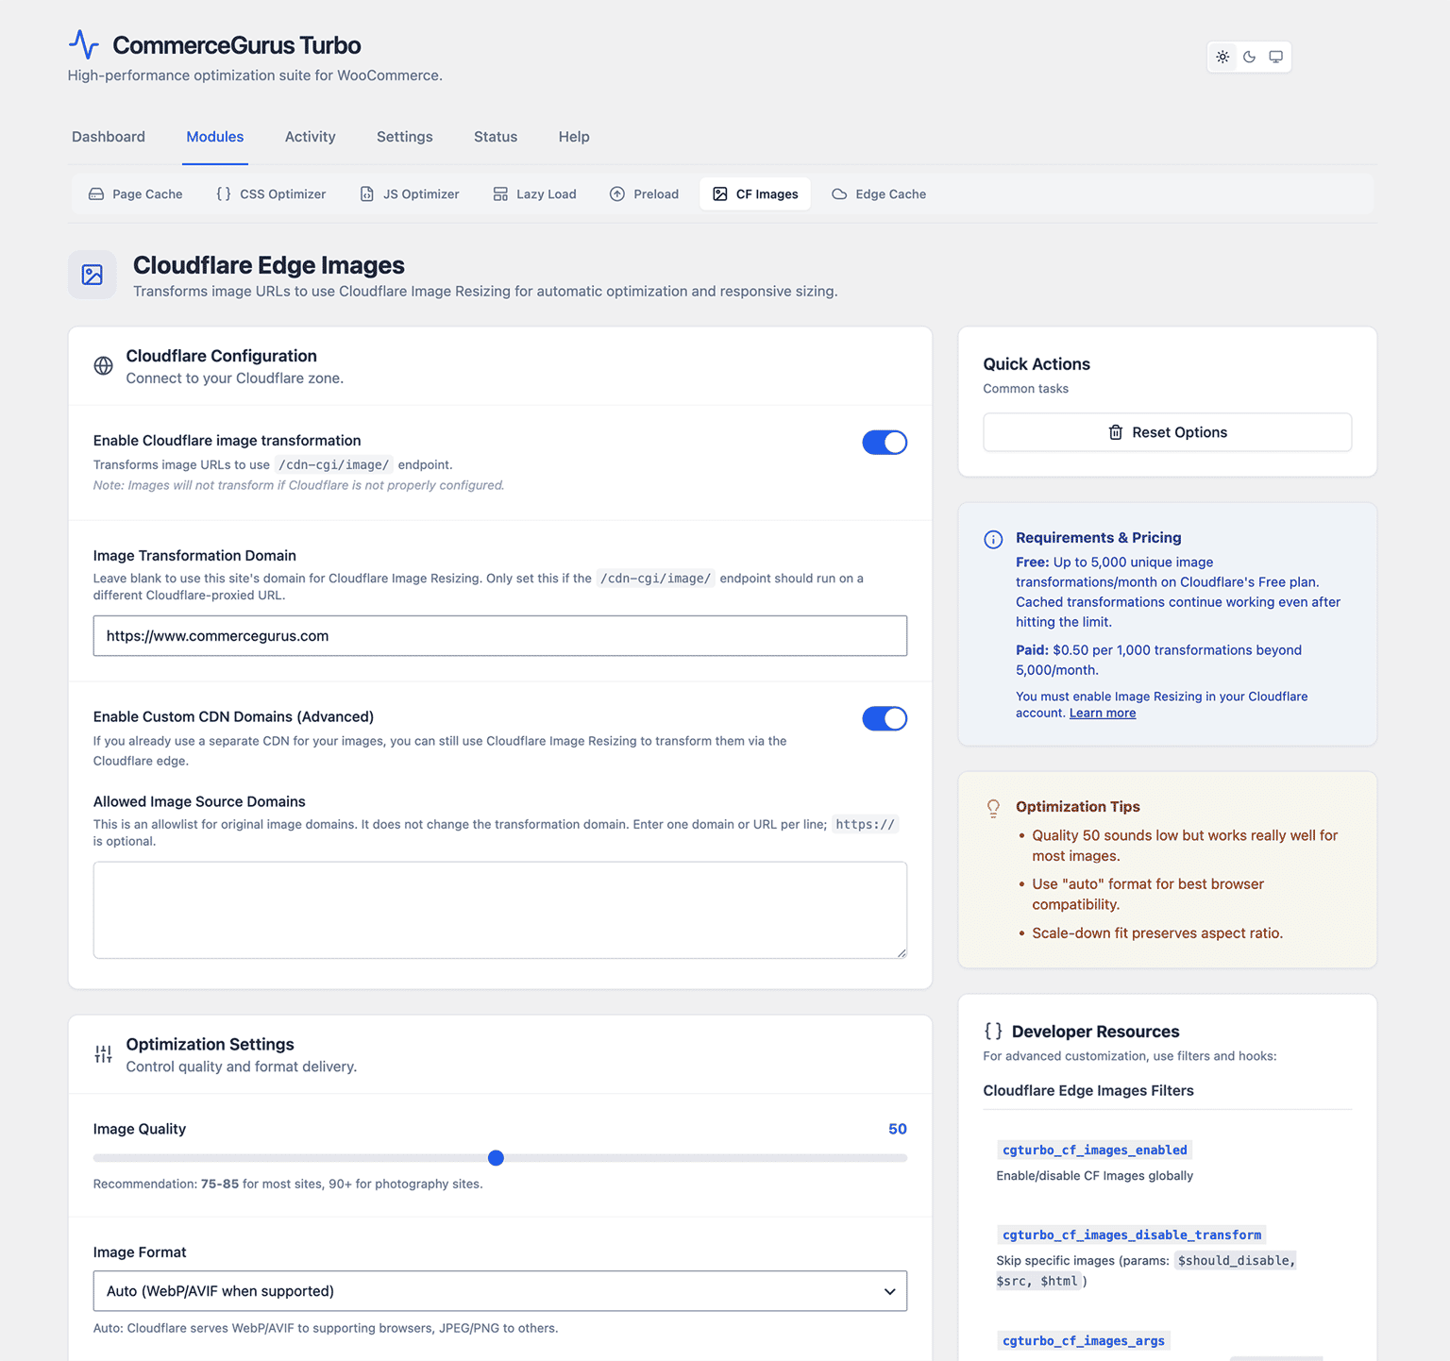Click the braces icon beside Developer Resources
The image size is (1450, 1361).
click(993, 1031)
